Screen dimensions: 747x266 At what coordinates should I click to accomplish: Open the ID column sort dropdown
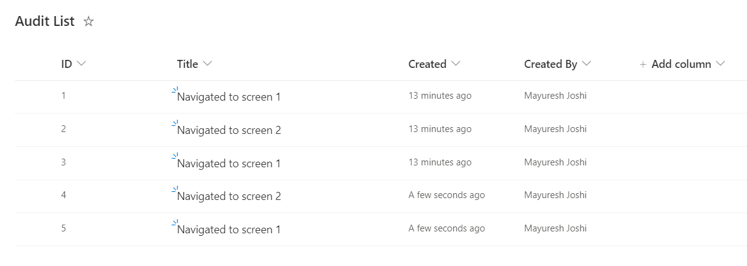[81, 64]
